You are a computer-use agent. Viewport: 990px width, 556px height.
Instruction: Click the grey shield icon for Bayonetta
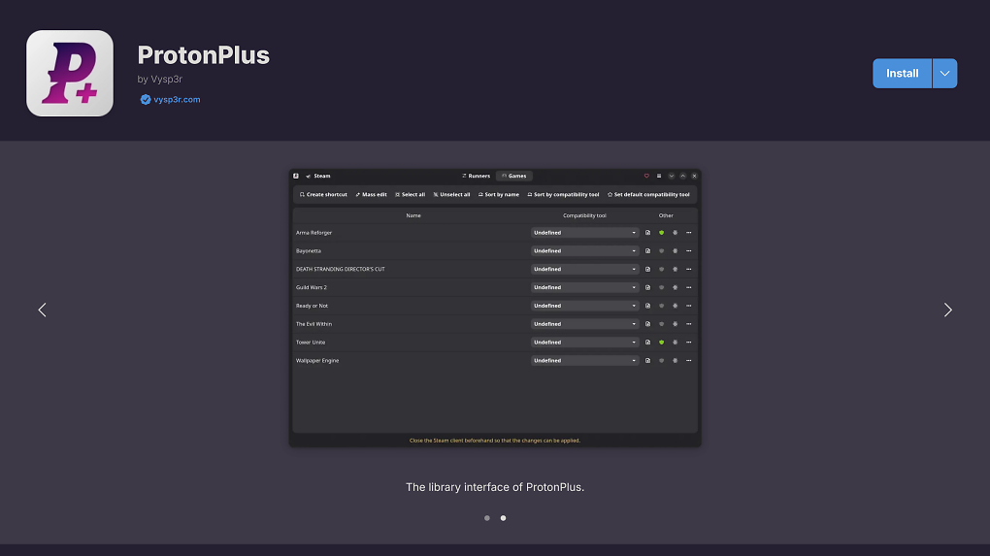(x=662, y=251)
